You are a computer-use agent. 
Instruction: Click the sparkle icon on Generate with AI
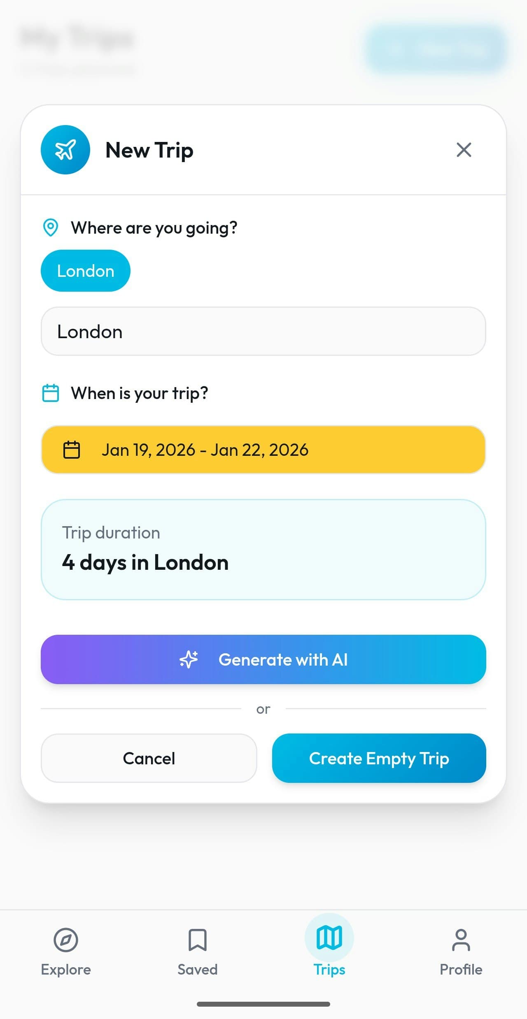pos(189,659)
